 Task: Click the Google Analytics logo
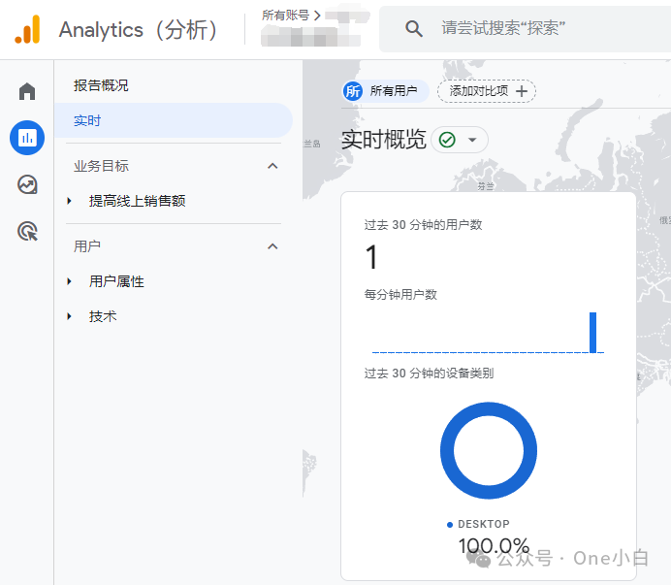pos(27,29)
